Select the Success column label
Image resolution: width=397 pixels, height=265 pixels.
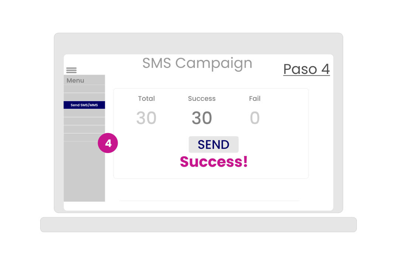point(202,98)
